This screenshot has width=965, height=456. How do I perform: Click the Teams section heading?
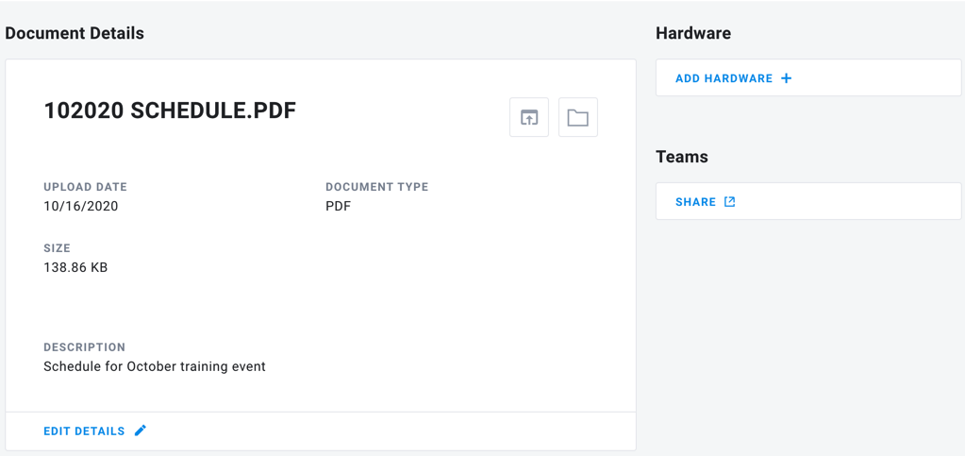[x=682, y=157]
